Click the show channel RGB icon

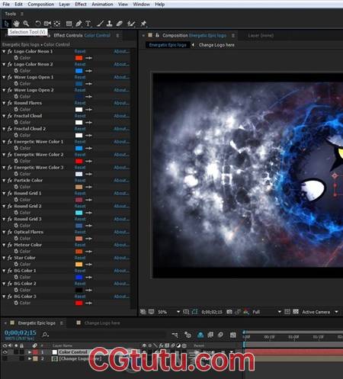pos(246,312)
